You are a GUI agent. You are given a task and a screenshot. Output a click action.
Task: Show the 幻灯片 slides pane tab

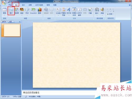click(4, 22)
